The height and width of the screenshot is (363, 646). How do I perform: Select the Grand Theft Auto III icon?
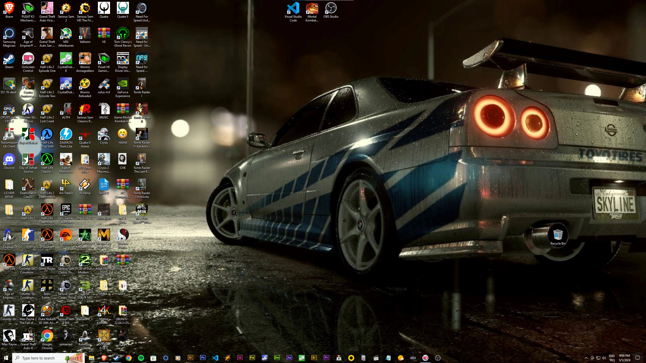click(28, 340)
